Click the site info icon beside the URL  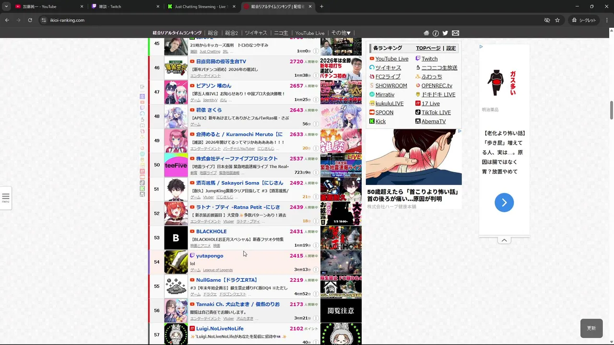click(44, 20)
